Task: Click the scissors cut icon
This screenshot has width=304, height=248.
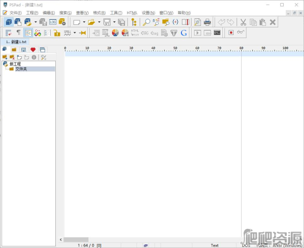Action: [243, 22]
